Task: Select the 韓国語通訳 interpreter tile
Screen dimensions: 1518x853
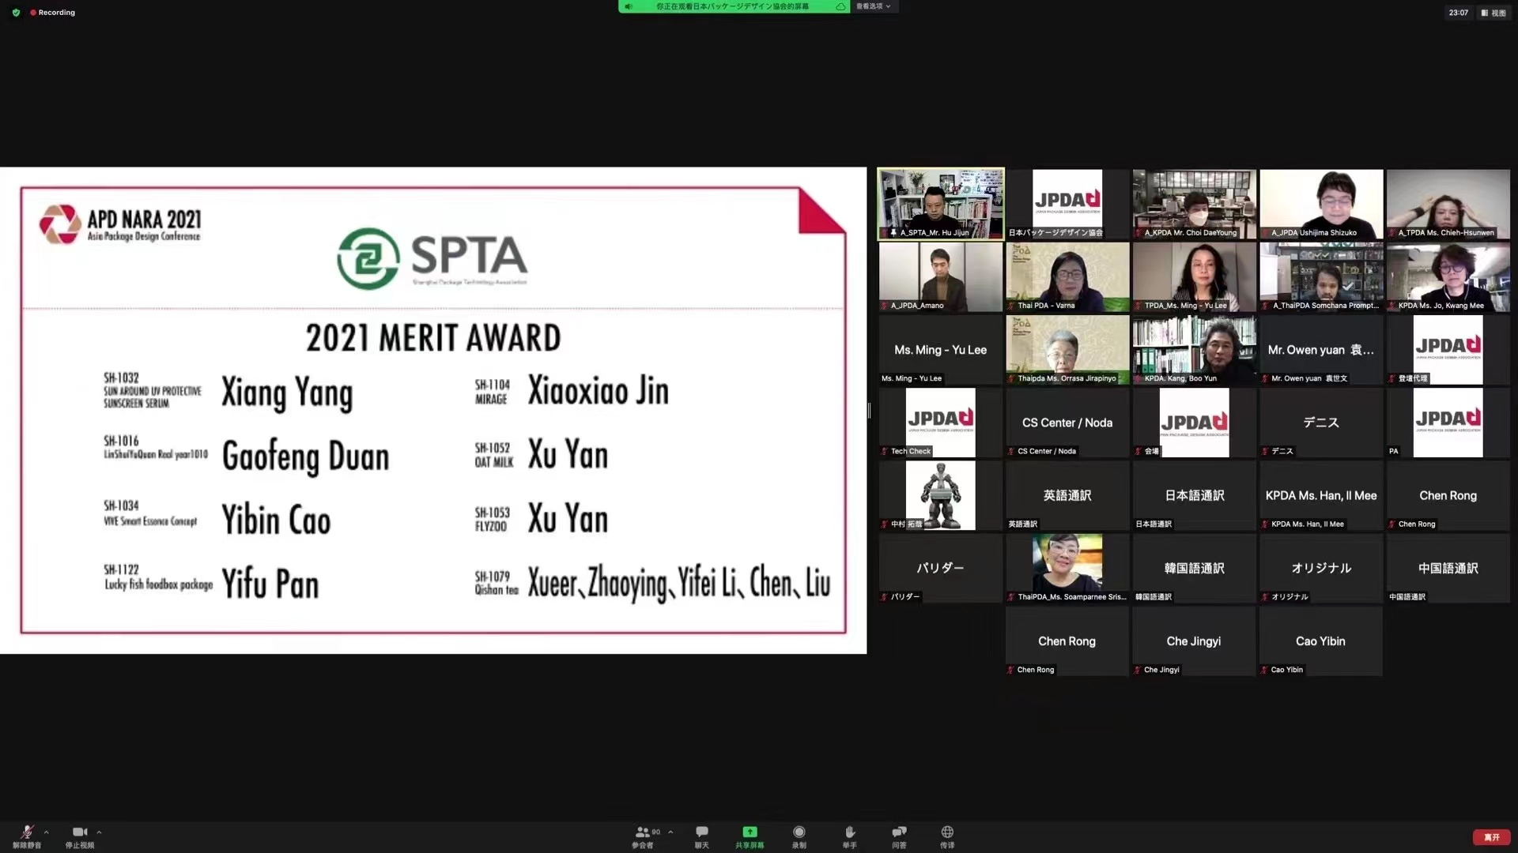Action: [x=1194, y=568]
